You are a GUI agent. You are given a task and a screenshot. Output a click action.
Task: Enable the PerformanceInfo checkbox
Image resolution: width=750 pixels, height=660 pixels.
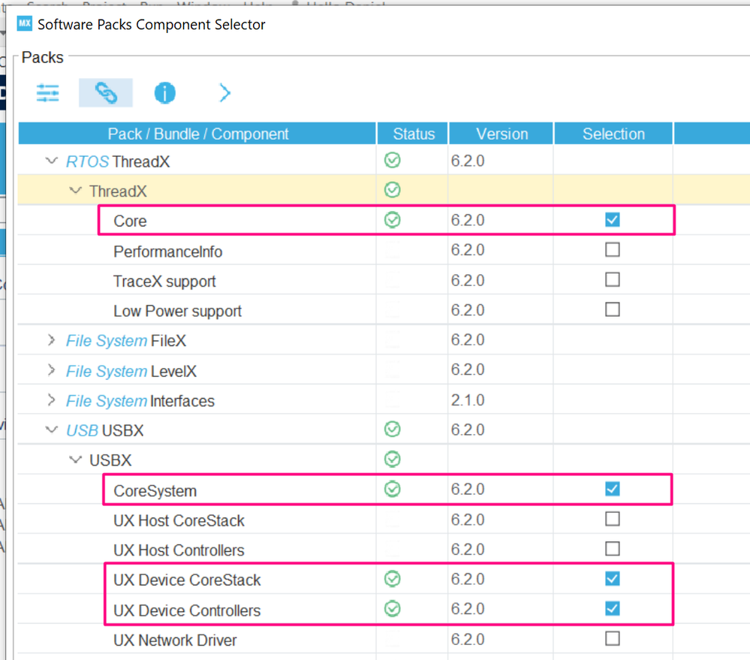pyautogui.click(x=612, y=249)
